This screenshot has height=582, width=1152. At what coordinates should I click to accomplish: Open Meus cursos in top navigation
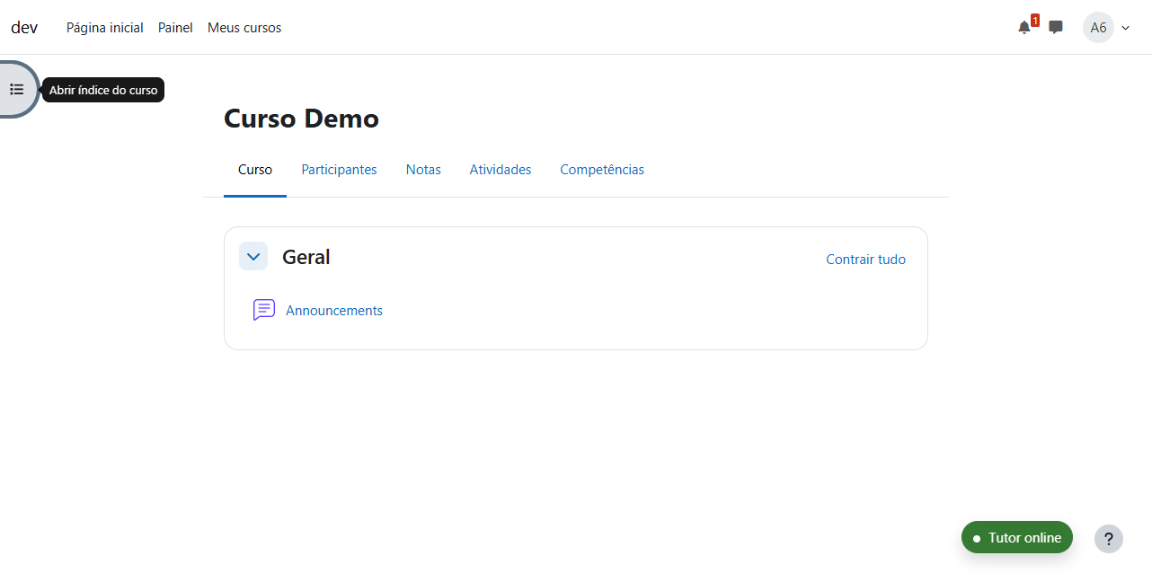(244, 28)
